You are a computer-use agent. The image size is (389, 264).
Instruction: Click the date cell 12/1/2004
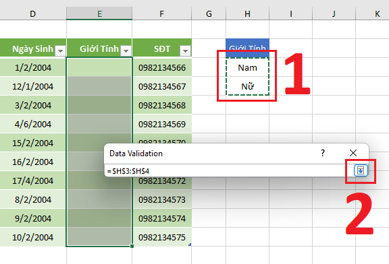(33, 86)
